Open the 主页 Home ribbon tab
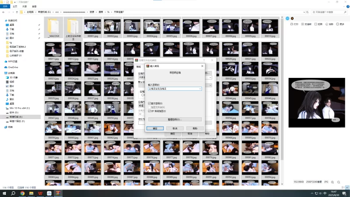This screenshot has height=197, width=350. [15, 7]
